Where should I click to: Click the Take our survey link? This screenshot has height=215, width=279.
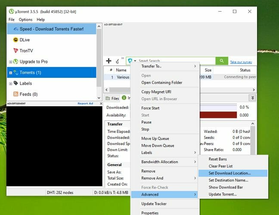click(x=241, y=62)
